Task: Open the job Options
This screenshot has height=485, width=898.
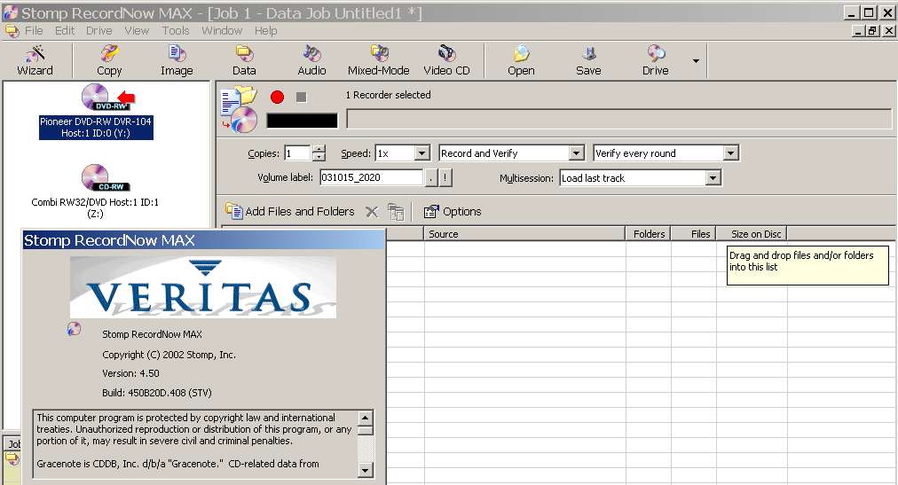Action: [x=453, y=211]
